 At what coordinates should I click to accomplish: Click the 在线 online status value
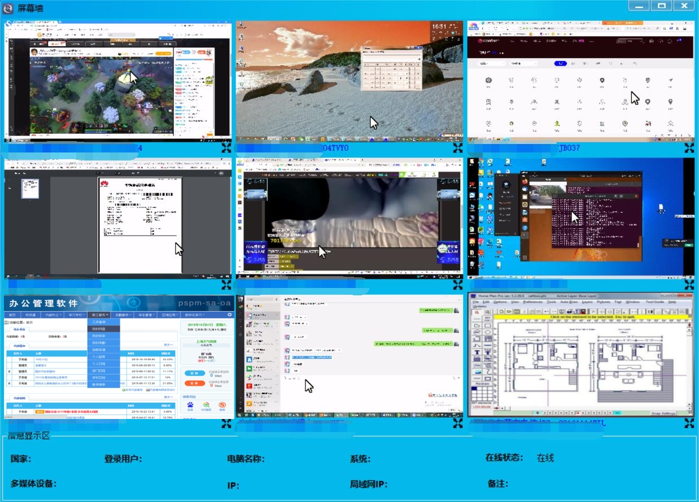click(545, 458)
